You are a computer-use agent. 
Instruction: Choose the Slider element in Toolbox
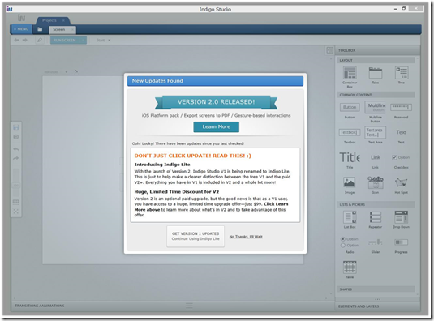coord(376,246)
